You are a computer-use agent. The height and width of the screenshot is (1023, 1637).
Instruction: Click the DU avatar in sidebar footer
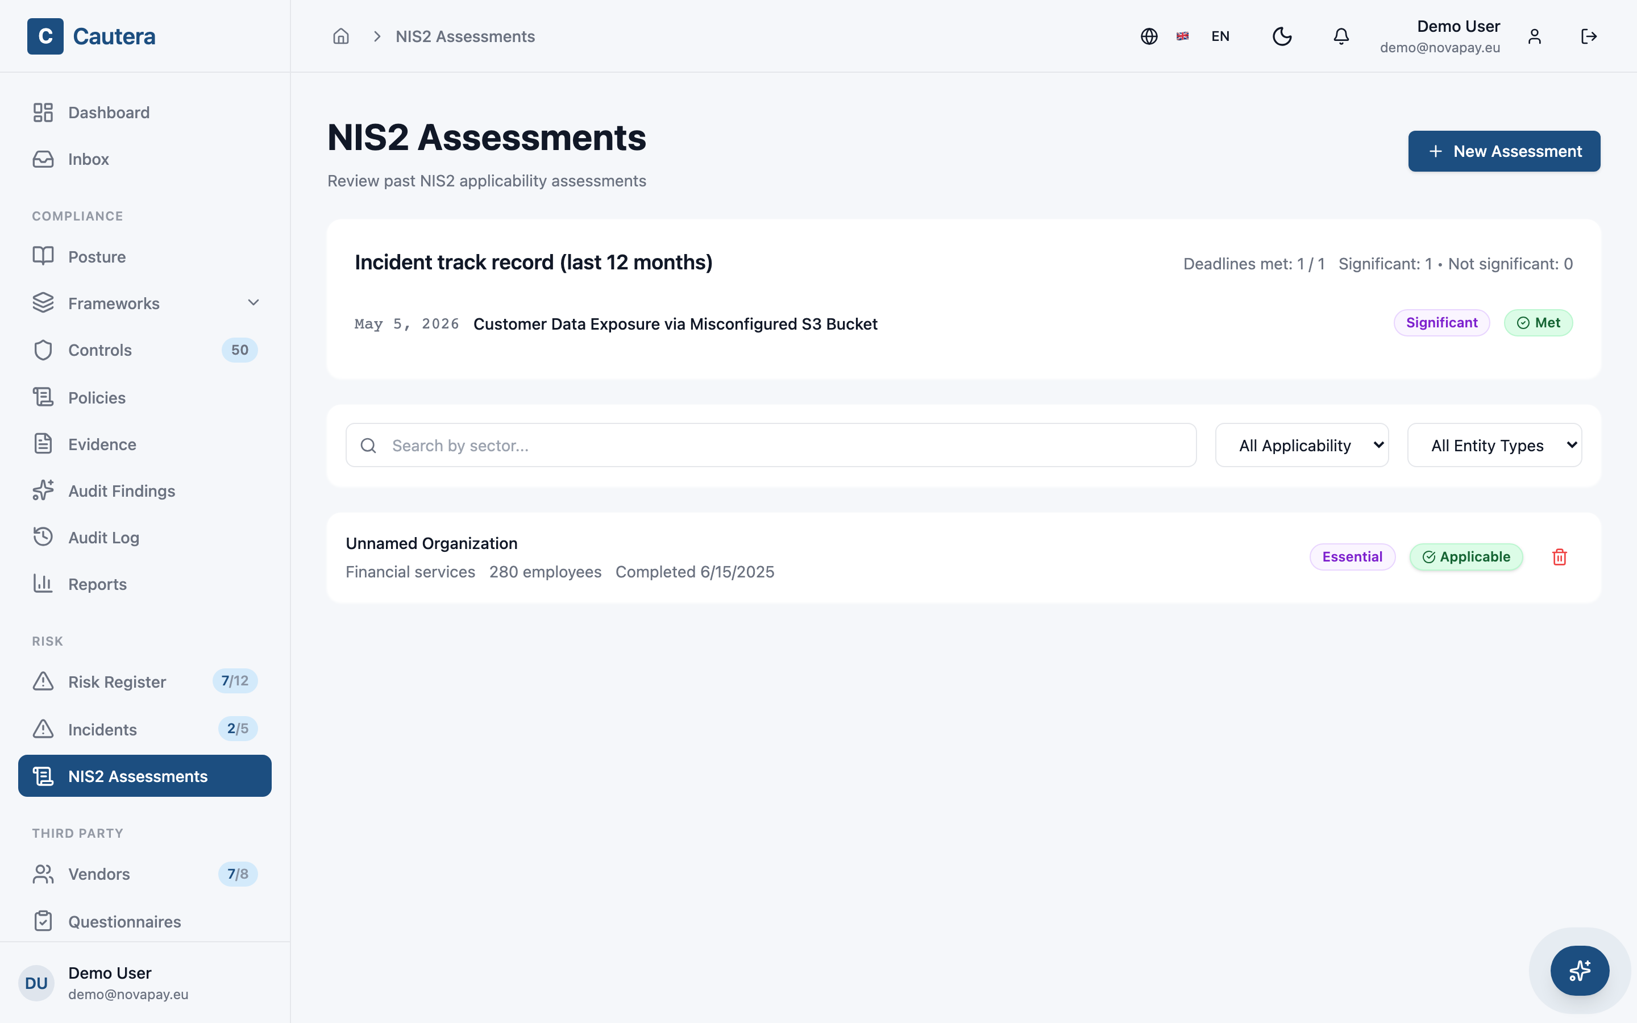tap(36, 983)
